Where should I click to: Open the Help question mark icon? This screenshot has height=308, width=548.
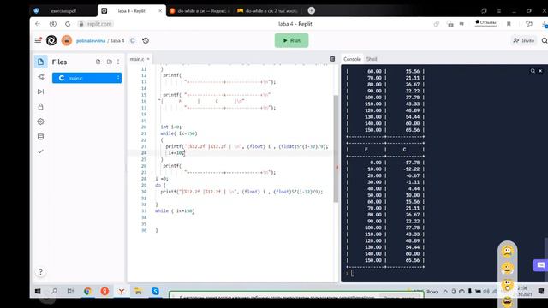(40, 272)
